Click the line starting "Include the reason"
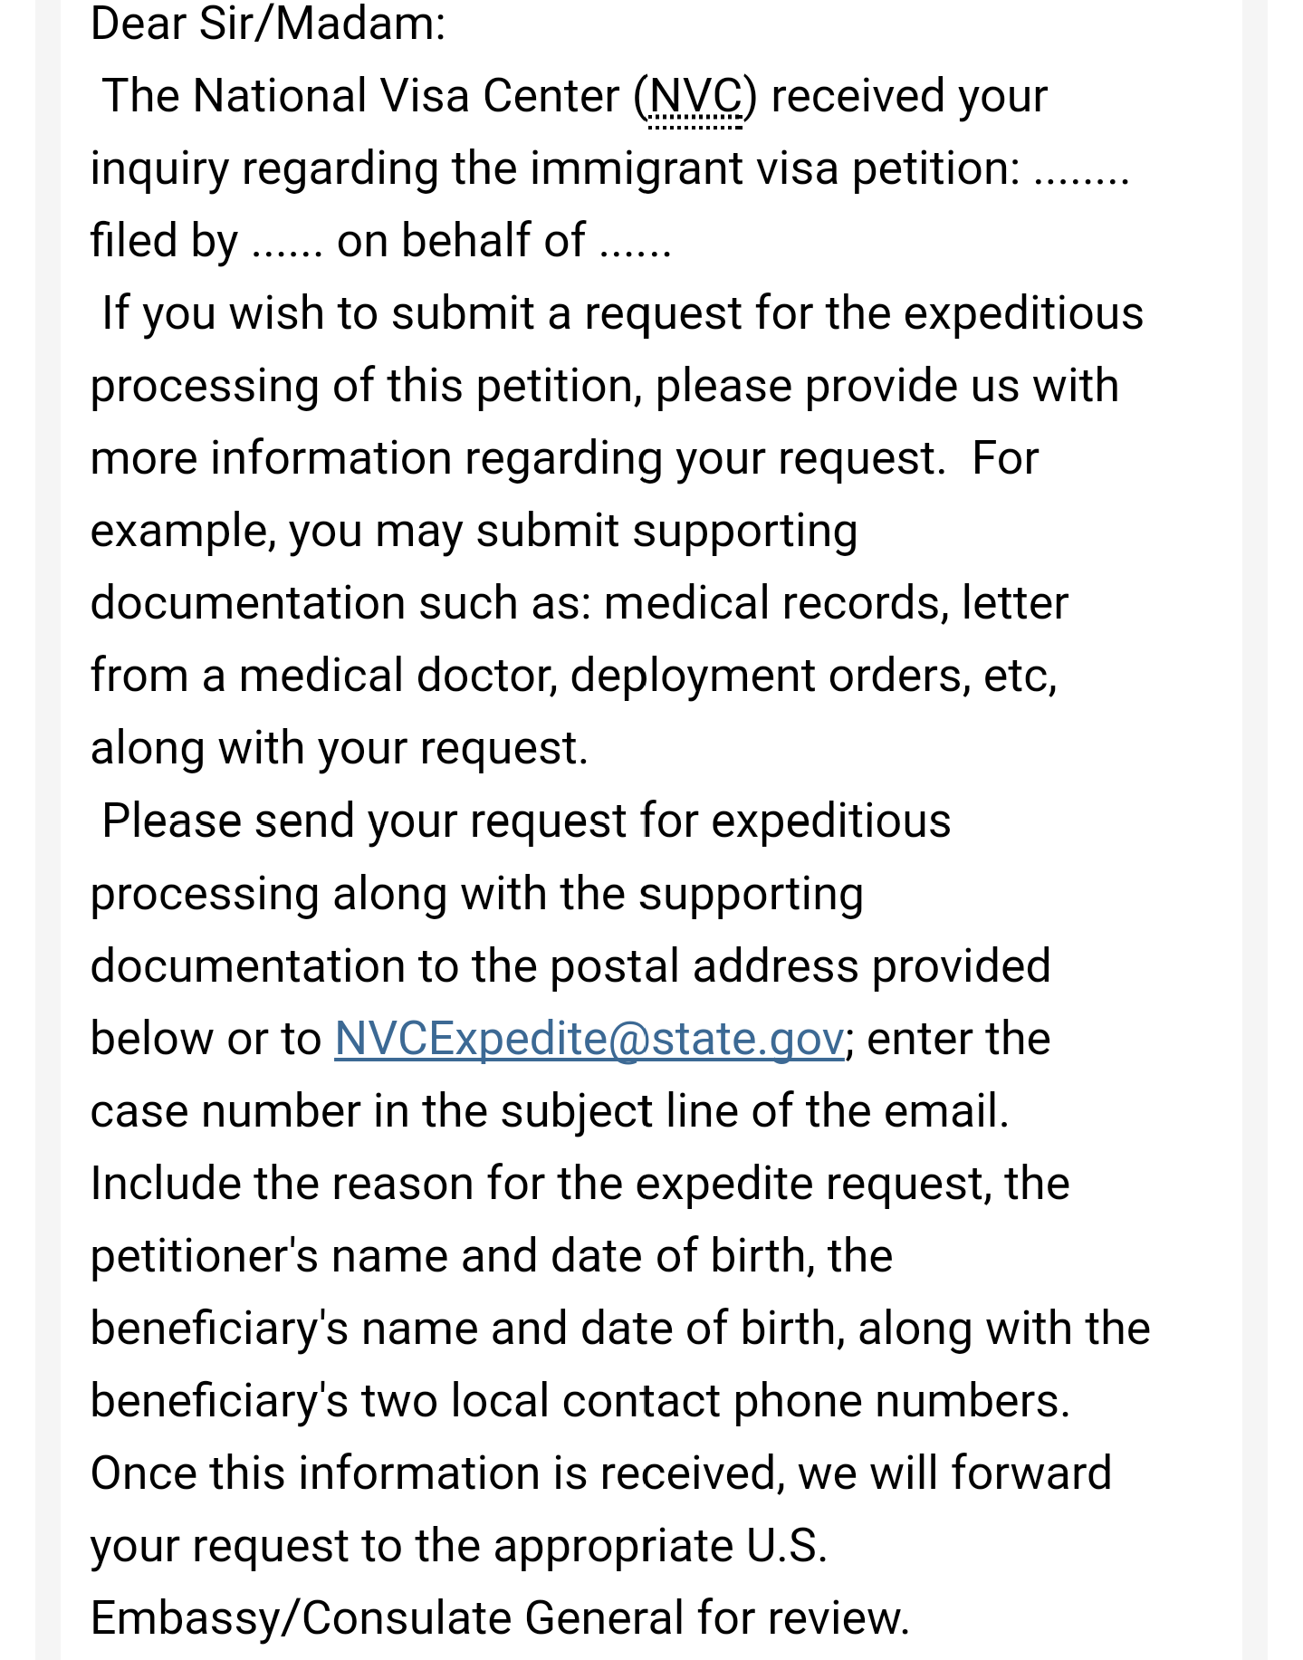 (x=580, y=1184)
